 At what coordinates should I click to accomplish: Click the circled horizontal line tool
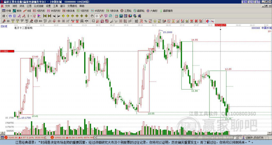pos(36,21)
